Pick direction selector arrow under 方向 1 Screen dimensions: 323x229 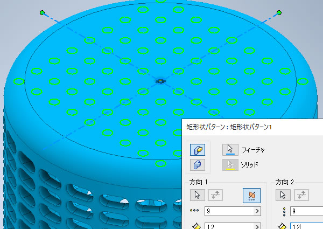(x=198, y=195)
